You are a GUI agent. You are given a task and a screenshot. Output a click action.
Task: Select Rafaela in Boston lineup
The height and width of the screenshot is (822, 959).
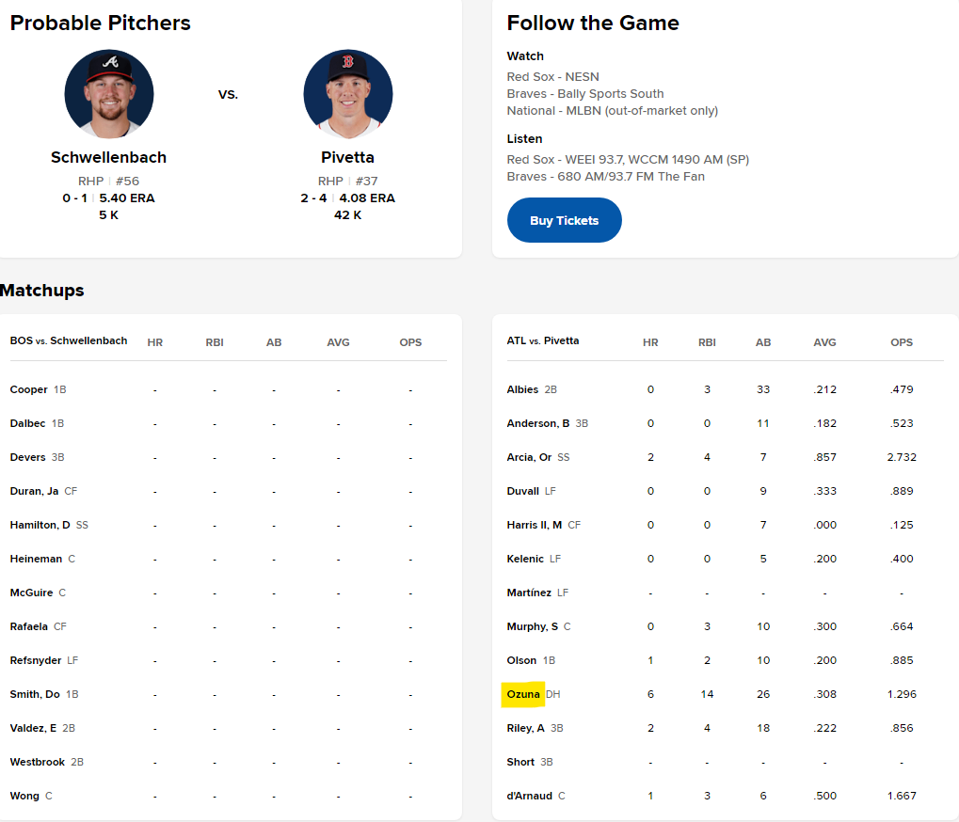29,626
